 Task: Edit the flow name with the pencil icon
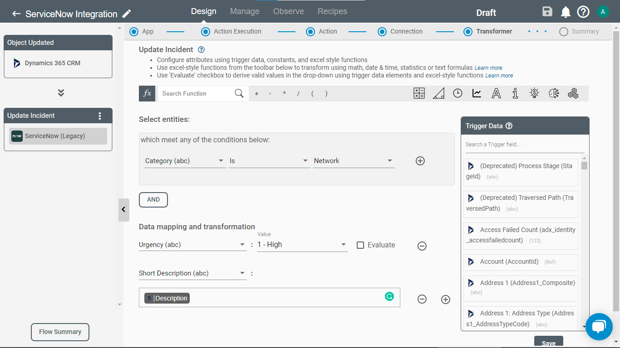point(127,14)
